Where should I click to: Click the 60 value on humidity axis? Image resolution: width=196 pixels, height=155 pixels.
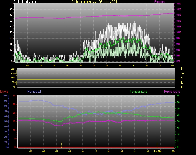5,116
